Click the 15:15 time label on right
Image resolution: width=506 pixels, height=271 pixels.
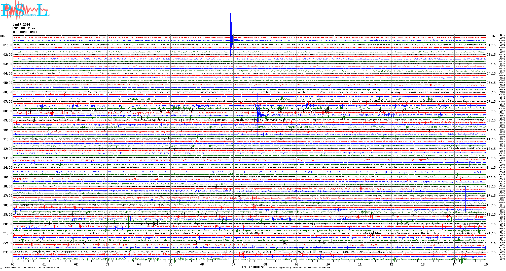point(491,177)
